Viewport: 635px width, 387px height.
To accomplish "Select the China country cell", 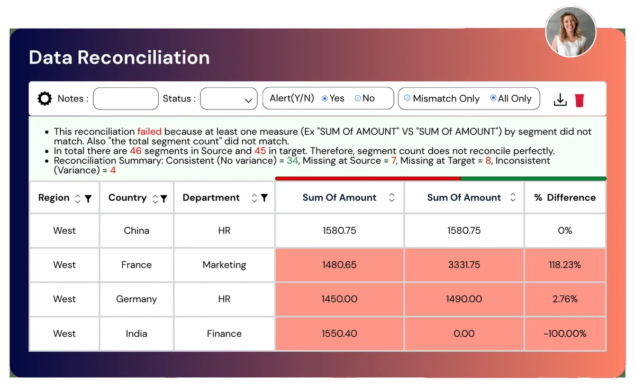I will [x=137, y=231].
